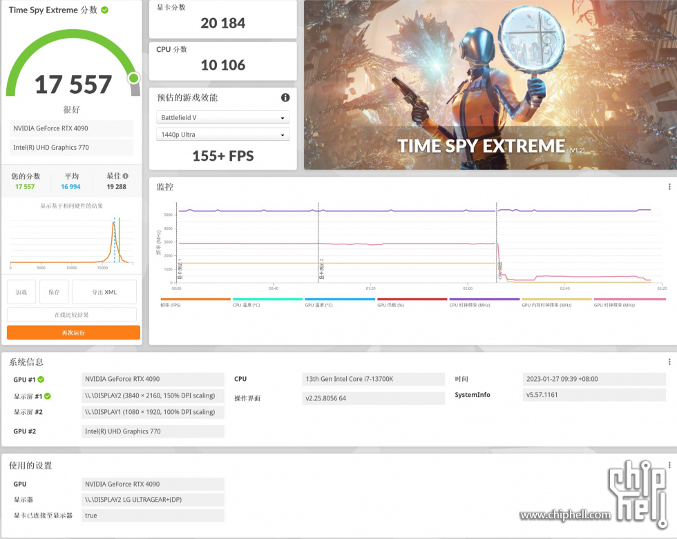Screen dimensions: 677x539
Task: Click the green check beside GPU #1
Action: click(41, 380)
